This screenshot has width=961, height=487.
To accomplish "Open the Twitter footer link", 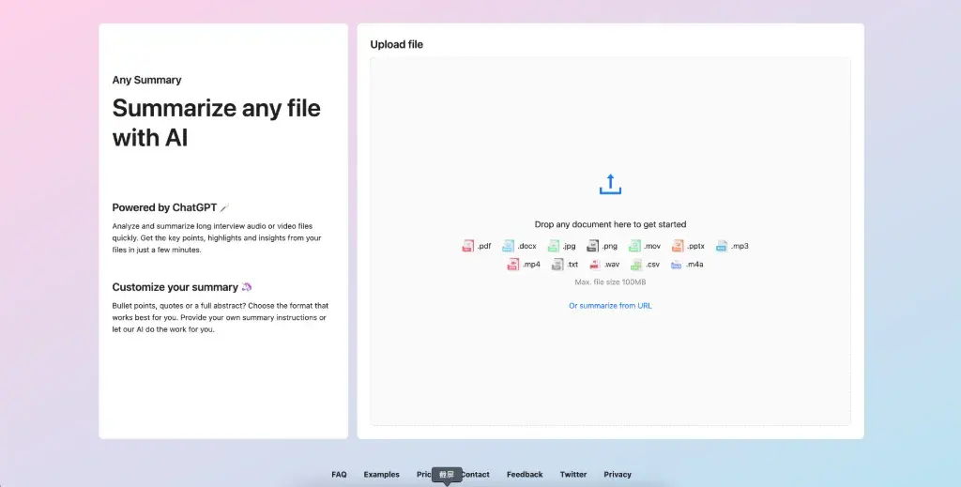I will pyautogui.click(x=573, y=474).
